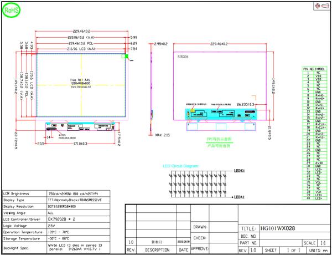Select the '216.96 LCD (AA)' dimension
This screenshot has height=255, width=332.
(81, 49)
